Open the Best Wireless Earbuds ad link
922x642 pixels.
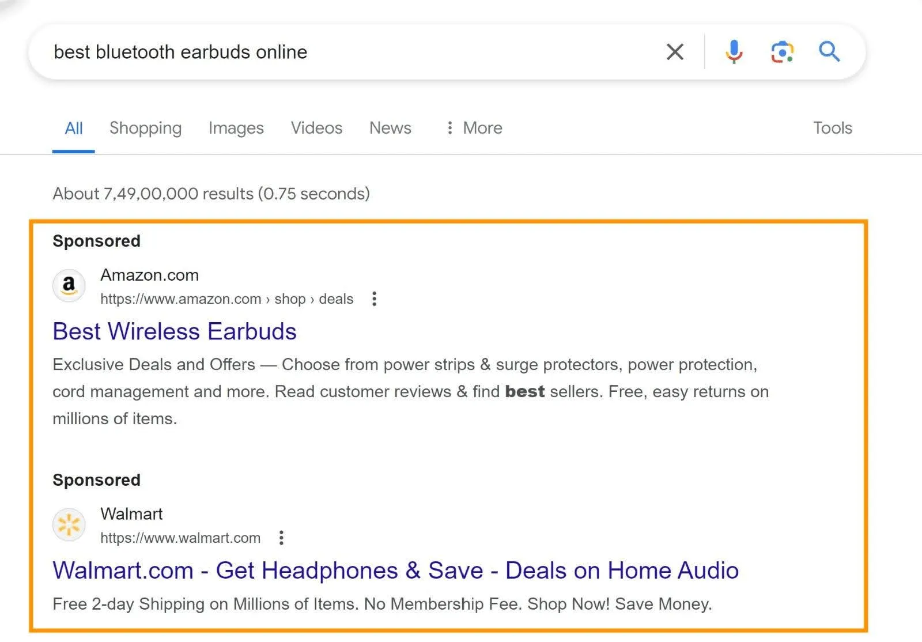point(175,331)
